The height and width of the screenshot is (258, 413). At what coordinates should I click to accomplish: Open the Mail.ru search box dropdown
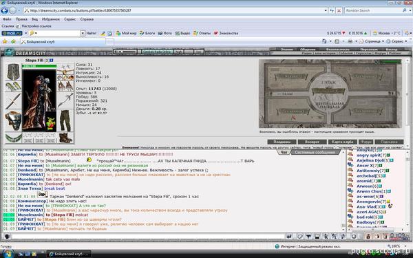tap(83, 33)
